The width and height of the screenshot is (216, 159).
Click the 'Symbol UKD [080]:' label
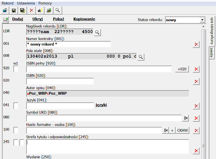[x=42, y=112]
